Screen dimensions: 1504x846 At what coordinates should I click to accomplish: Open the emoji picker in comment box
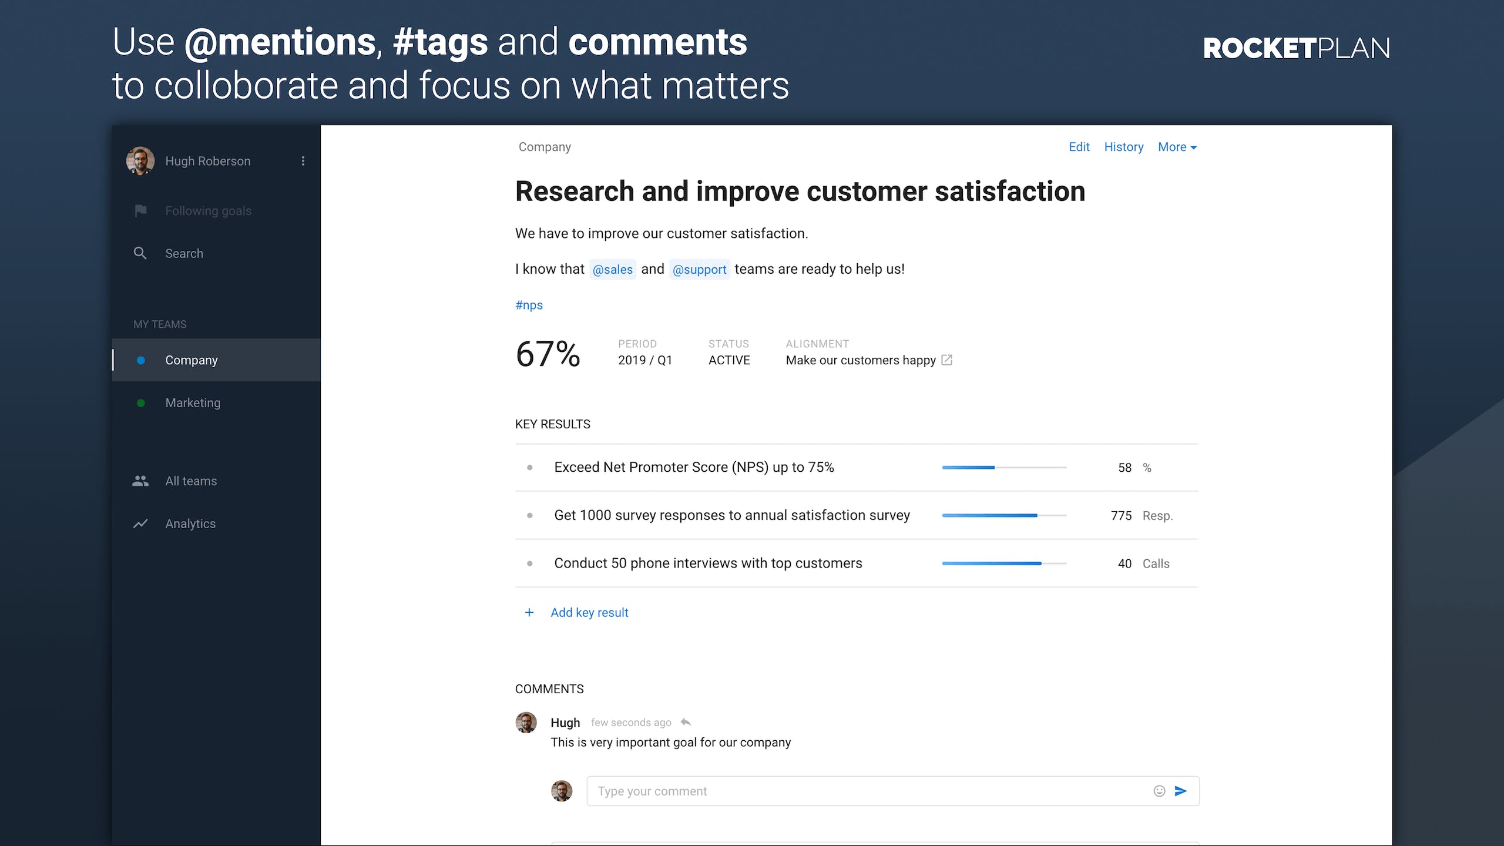pos(1159,791)
